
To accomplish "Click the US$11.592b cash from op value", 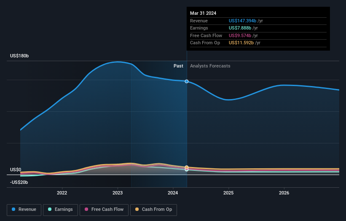I will tap(241, 43).
